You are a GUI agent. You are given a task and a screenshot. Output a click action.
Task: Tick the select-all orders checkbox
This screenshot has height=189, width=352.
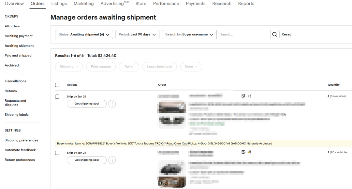57,85
